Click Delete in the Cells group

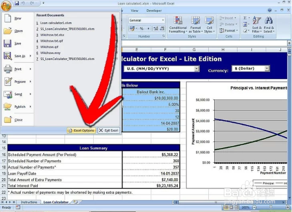tap(229, 24)
